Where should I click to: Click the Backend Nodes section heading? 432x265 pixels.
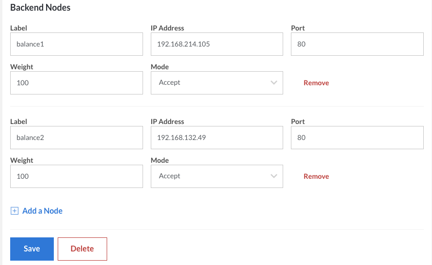pyautogui.click(x=40, y=8)
